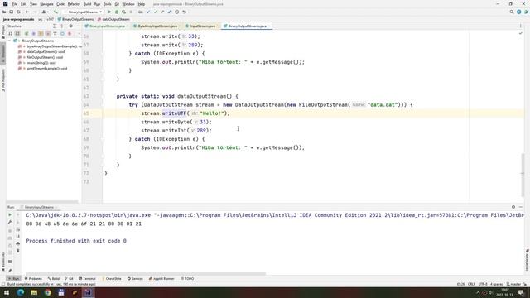Image resolution: width=530 pixels, height=298 pixels.
Task: Open Windows notification center icon
Action: [521, 292]
